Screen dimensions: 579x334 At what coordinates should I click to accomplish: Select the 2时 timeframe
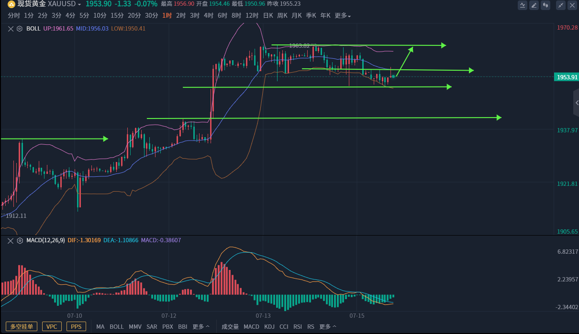pyautogui.click(x=181, y=15)
